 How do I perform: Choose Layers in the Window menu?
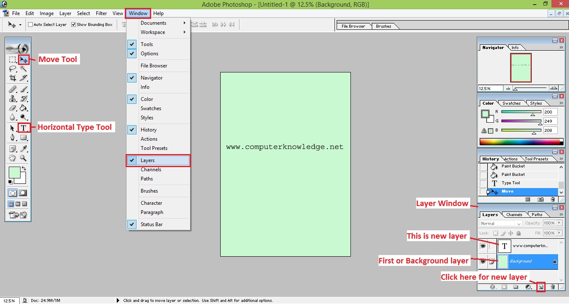tap(158, 160)
